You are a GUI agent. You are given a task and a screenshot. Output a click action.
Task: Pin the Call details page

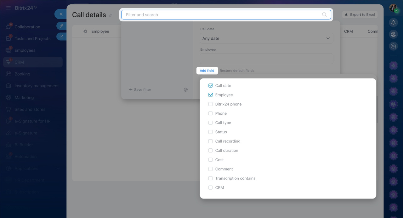[110, 15]
